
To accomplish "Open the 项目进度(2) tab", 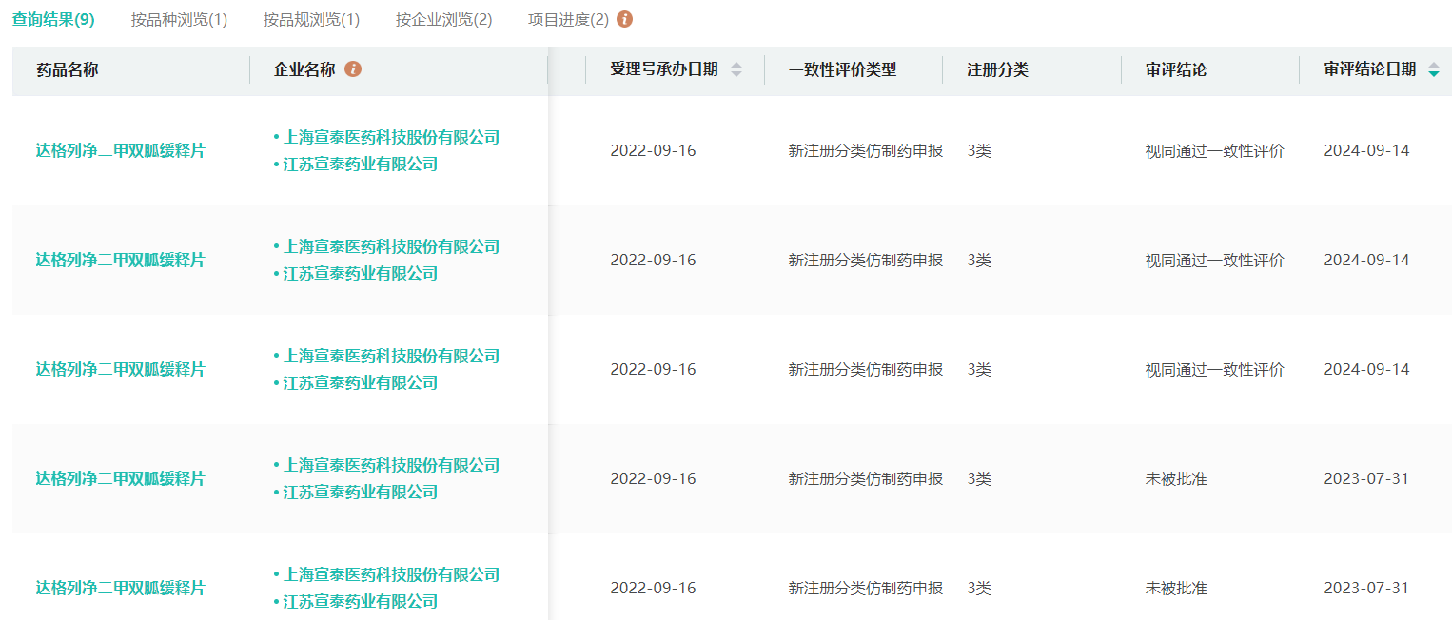I will [568, 19].
